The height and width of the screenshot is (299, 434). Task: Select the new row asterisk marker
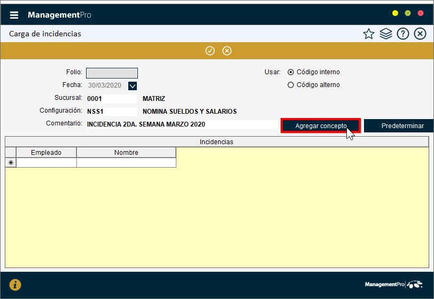(x=11, y=163)
